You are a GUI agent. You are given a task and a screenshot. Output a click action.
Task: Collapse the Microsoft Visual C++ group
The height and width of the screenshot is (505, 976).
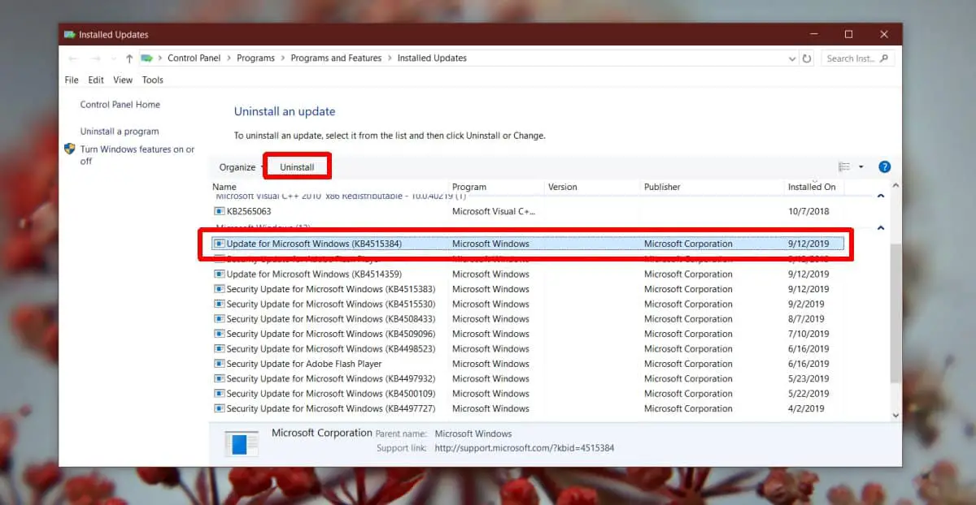click(x=881, y=196)
